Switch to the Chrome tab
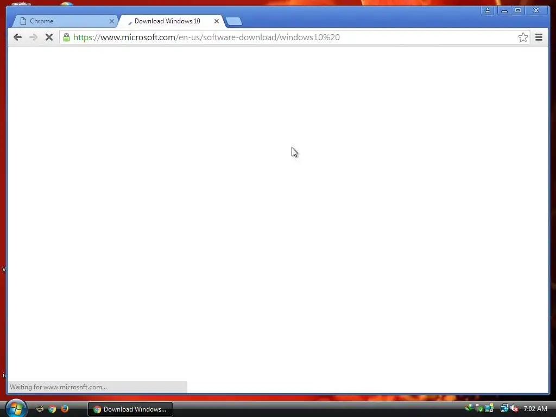 pyautogui.click(x=64, y=21)
